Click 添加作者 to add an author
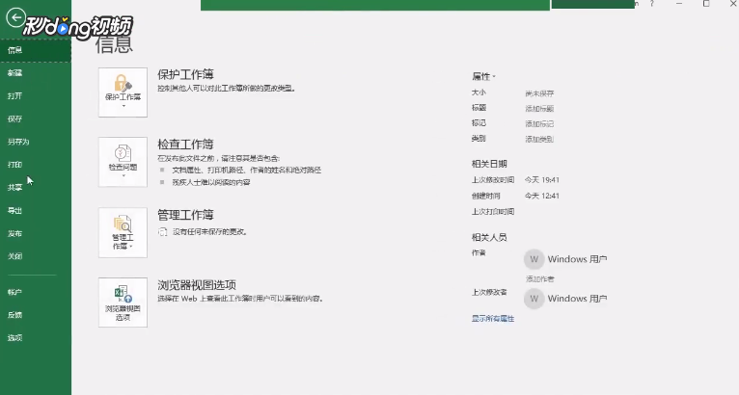739x395 pixels. 539,279
